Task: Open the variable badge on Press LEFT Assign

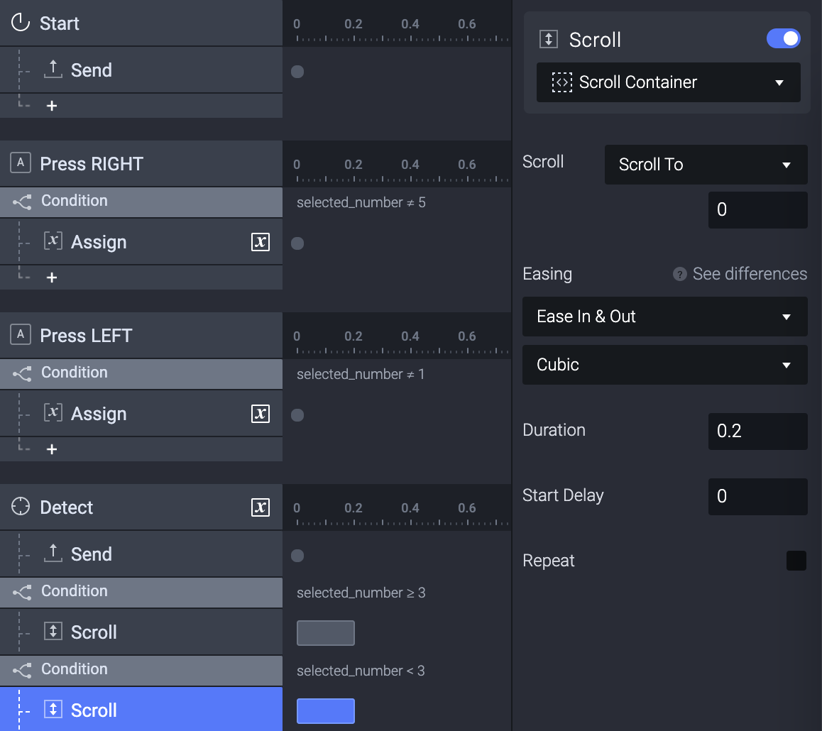Action: [261, 414]
